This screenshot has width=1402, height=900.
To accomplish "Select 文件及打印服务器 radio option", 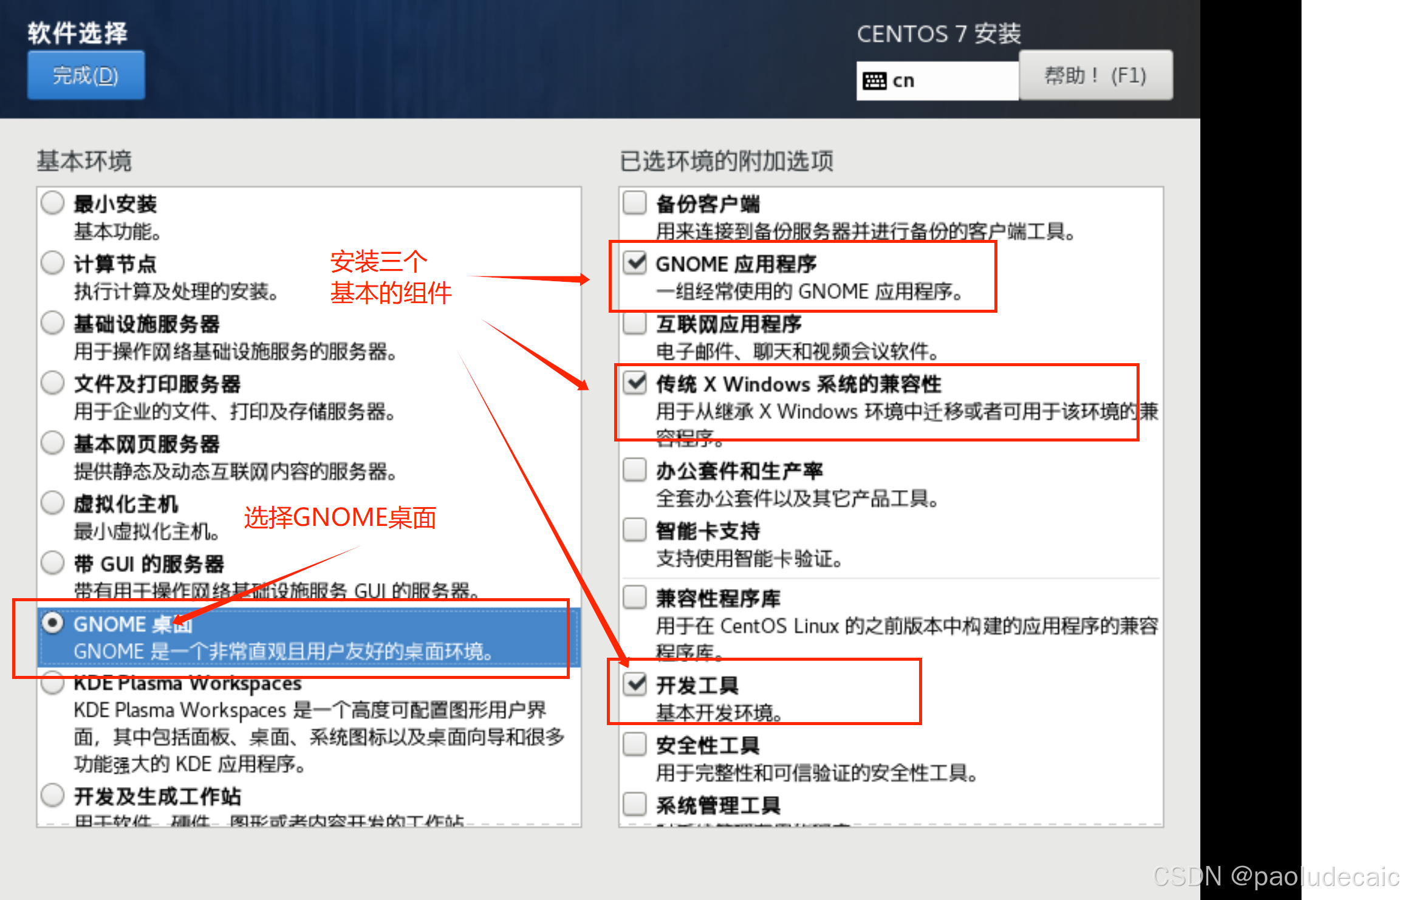I will (x=53, y=383).
